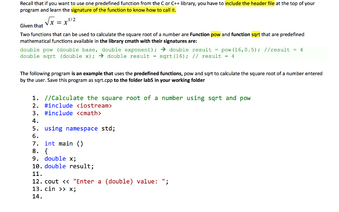Click the cout prompt string line

(106, 181)
